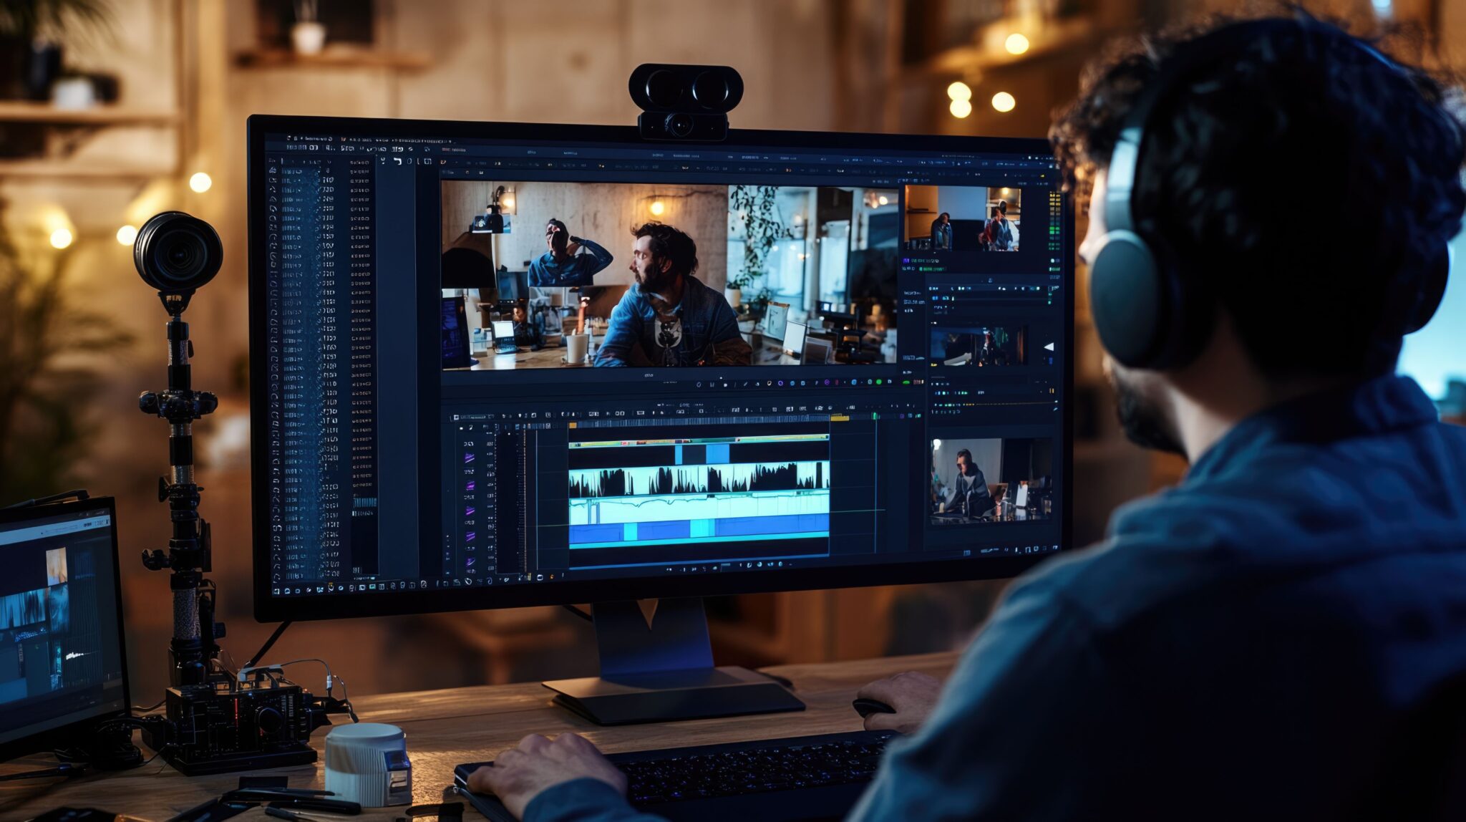Click the purple waveform icon on the top timeline track

click(x=470, y=458)
